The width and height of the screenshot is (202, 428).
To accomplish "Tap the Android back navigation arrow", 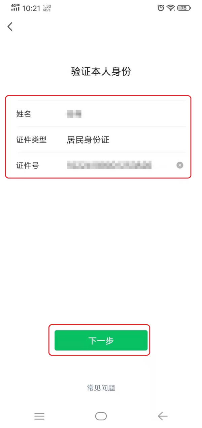I will point(163,416).
